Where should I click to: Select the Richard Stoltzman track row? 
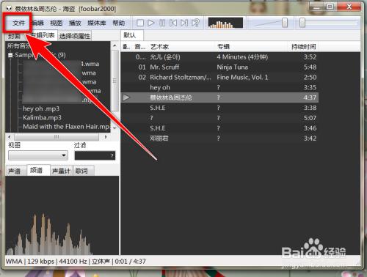click(x=219, y=78)
